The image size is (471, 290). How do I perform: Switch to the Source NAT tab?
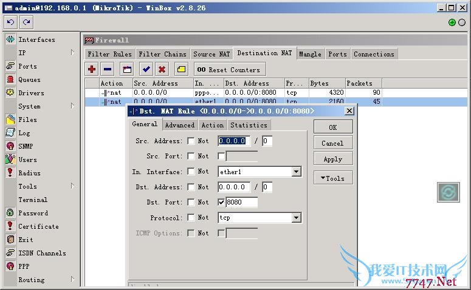tap(211, 54)
